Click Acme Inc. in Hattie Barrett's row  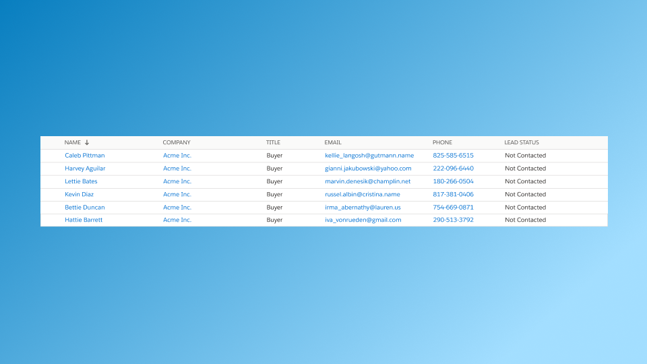click(x=177, y=220)
